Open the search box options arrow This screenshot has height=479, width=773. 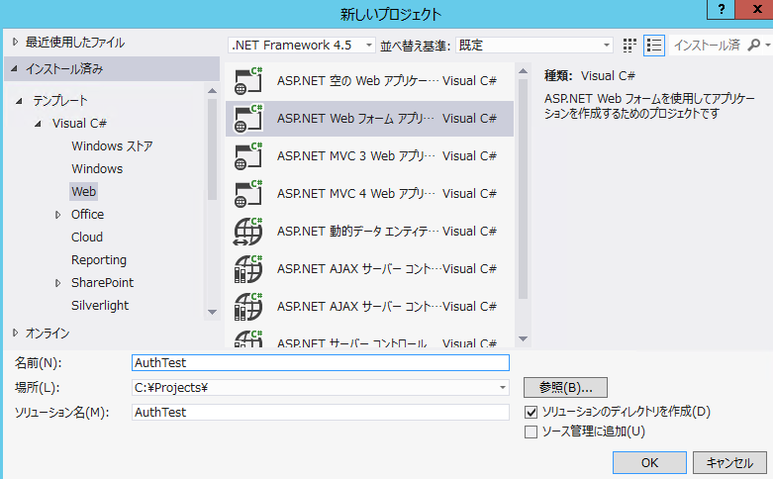(x=768, y=46)
